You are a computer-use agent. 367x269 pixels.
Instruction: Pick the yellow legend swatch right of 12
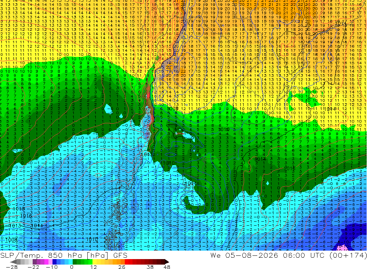[94, 262]
